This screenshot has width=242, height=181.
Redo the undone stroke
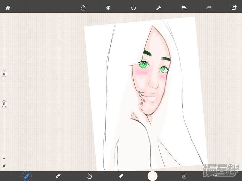click(209, 8)
